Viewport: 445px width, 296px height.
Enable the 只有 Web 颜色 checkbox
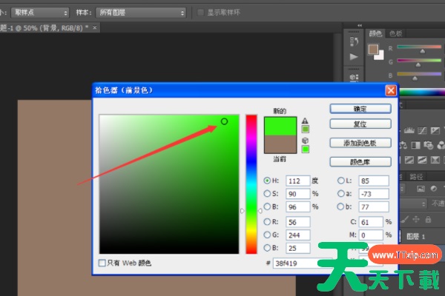point(102,263)
